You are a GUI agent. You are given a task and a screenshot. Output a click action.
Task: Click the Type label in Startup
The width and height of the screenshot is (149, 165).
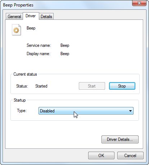click(x=22, y=111)
